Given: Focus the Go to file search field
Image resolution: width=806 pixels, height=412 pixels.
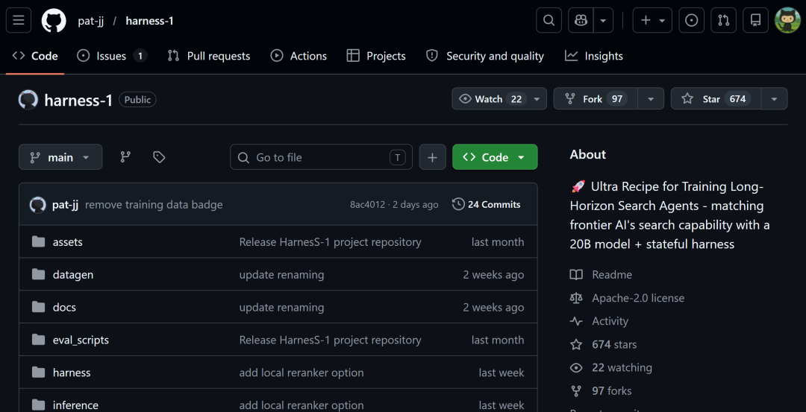Looking at the screenshot, I should point(321,157).
